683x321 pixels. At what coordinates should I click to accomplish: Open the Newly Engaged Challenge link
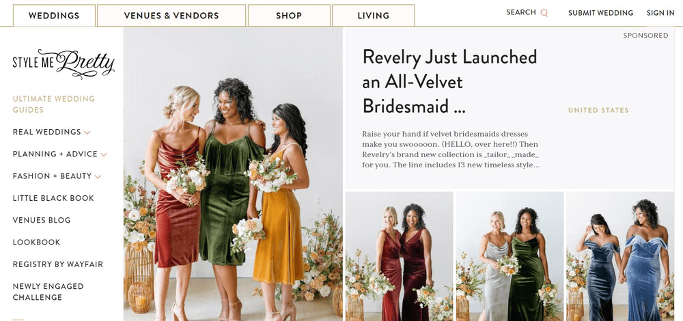tap(48, 292)
